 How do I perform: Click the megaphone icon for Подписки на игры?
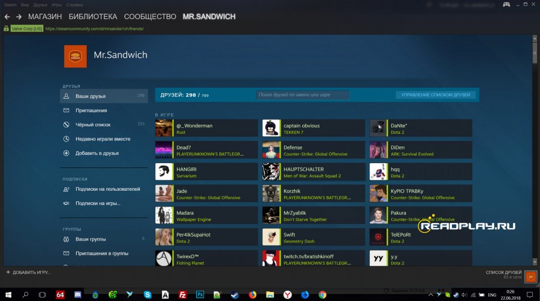pyautogui.click(x=66, y=203)
